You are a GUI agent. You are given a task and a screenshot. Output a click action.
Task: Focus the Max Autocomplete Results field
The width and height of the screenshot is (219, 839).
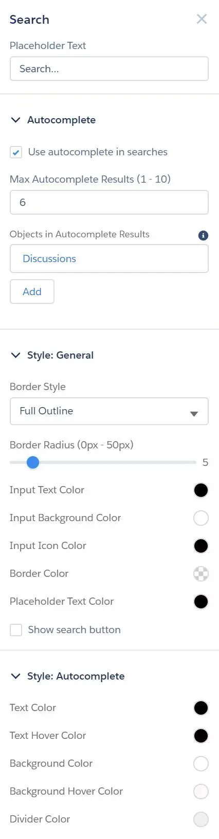click(109, 202)
